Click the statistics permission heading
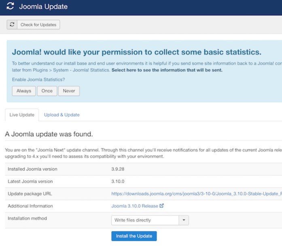Screen dimensions: 282x247 pyautogui.click(x=136, y=52)
